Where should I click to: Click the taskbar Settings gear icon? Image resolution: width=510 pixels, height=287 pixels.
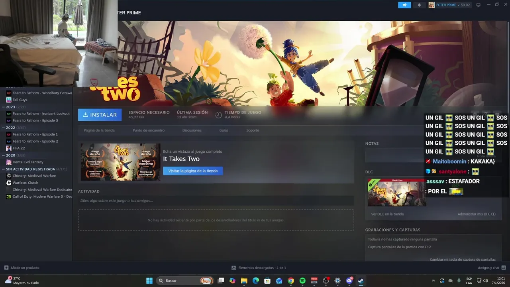(337, 281)
